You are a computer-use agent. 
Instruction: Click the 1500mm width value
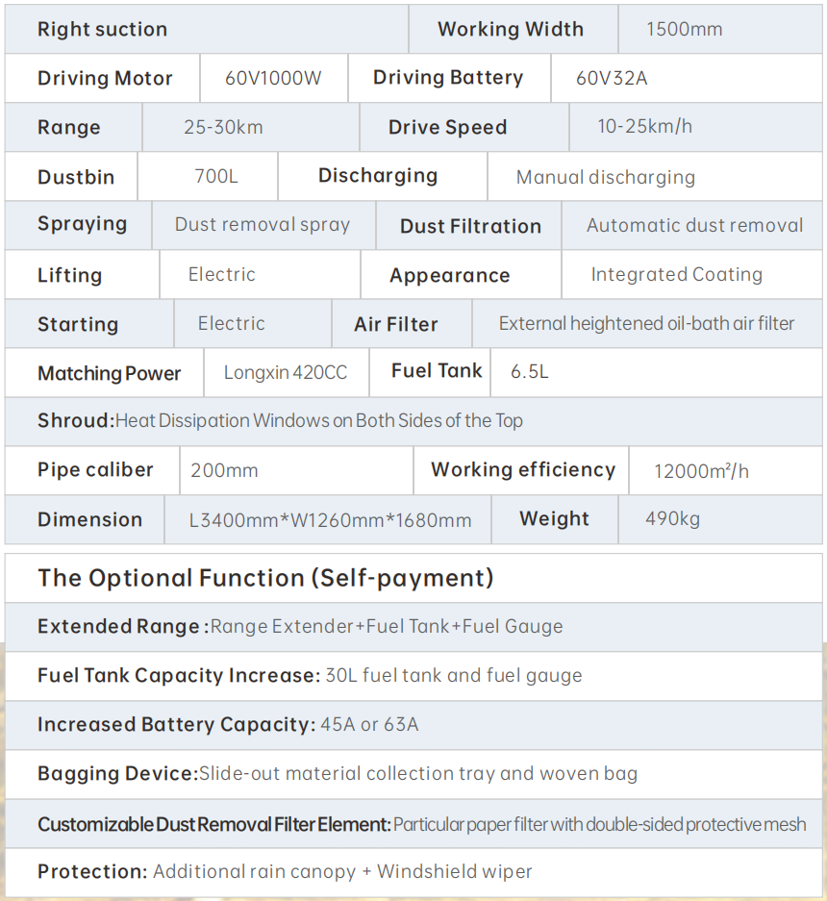point(684,29)
